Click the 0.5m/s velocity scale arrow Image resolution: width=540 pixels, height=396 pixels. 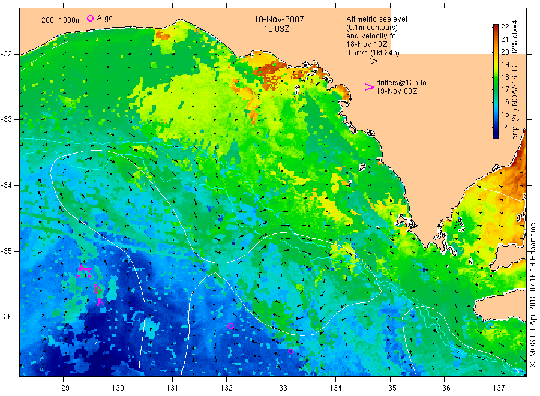[365, 61]
